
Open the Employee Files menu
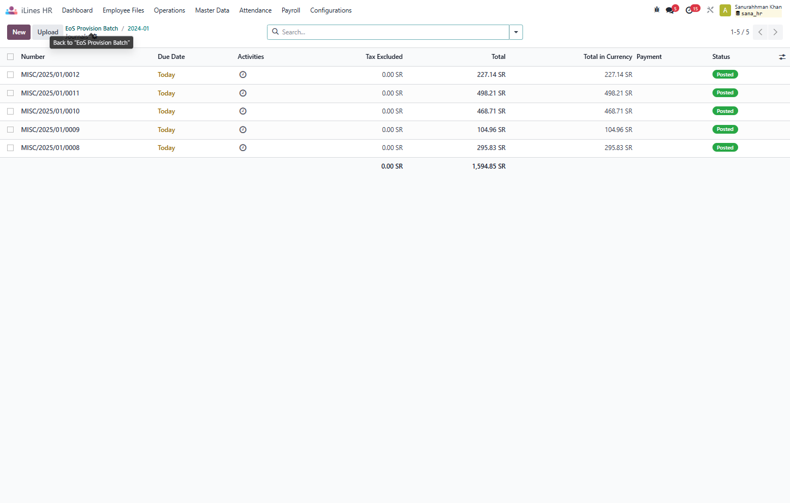123,10
